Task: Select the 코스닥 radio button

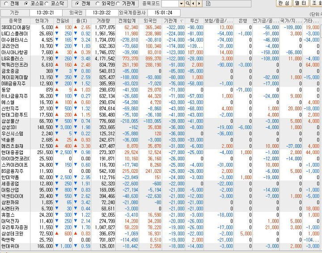Action: pos(47,4)
